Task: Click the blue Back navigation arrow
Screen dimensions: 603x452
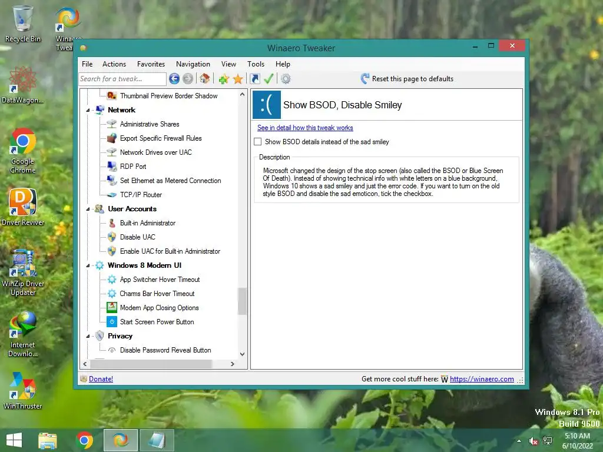Action: [x=174, y=79]
